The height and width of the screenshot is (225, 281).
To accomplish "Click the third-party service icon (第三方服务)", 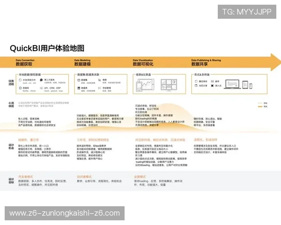I will coord(41,80).
